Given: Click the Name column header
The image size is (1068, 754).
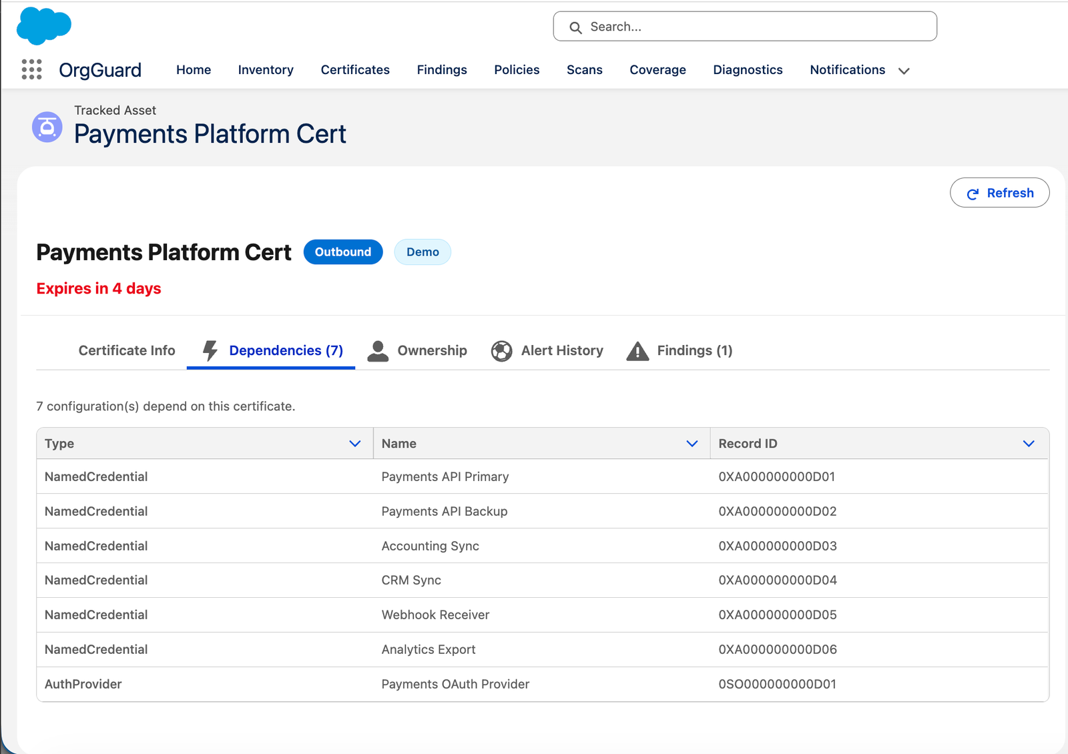Looking at the screenshot, I should (x=541, y=444).
